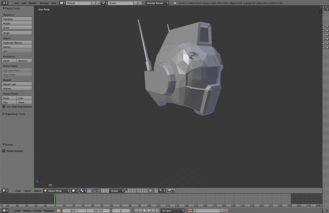Open the viewport shading dropdown
The image size is (329, 213).
(x=75, y=191)
